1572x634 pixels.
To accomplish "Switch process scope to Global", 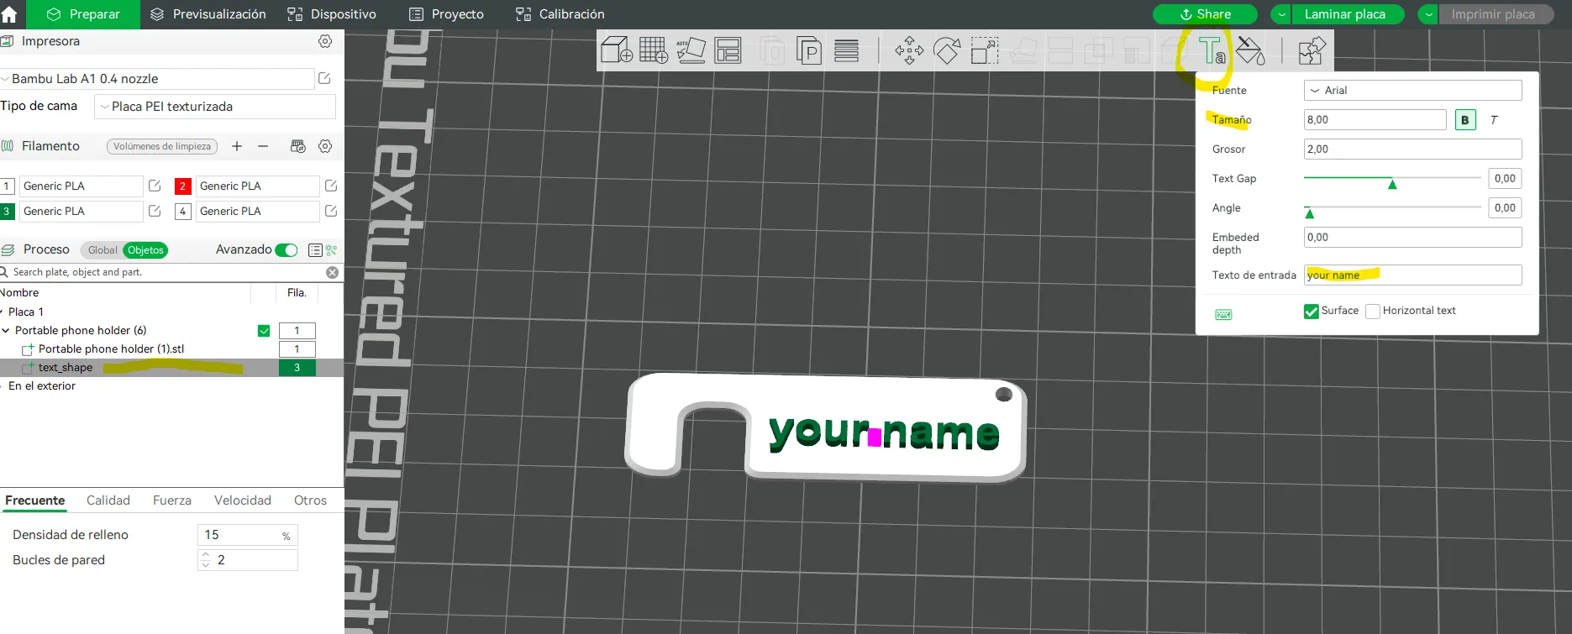I will click(103, 250).
